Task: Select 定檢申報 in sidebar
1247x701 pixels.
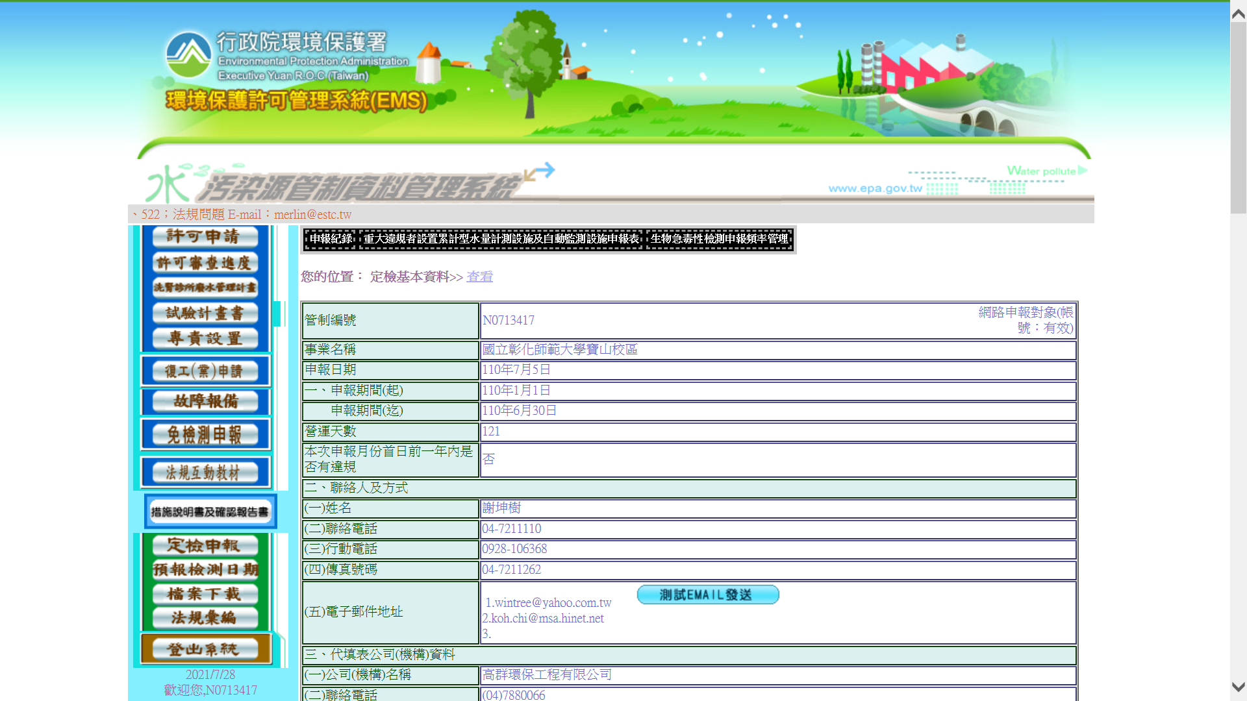Action: 205,546
